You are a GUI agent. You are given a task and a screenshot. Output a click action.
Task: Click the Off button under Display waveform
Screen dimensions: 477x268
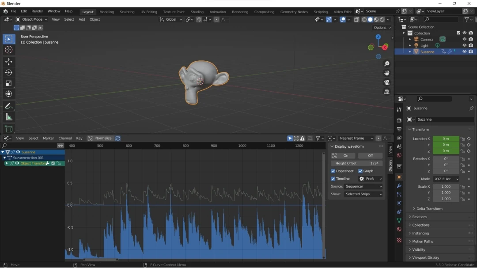click(x=370, y=155)
